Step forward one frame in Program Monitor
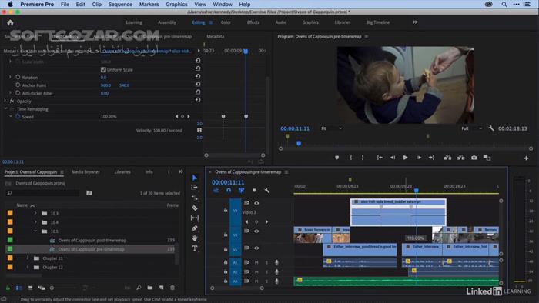The height and width of the screenshot is (303, 539). (418, 158)
